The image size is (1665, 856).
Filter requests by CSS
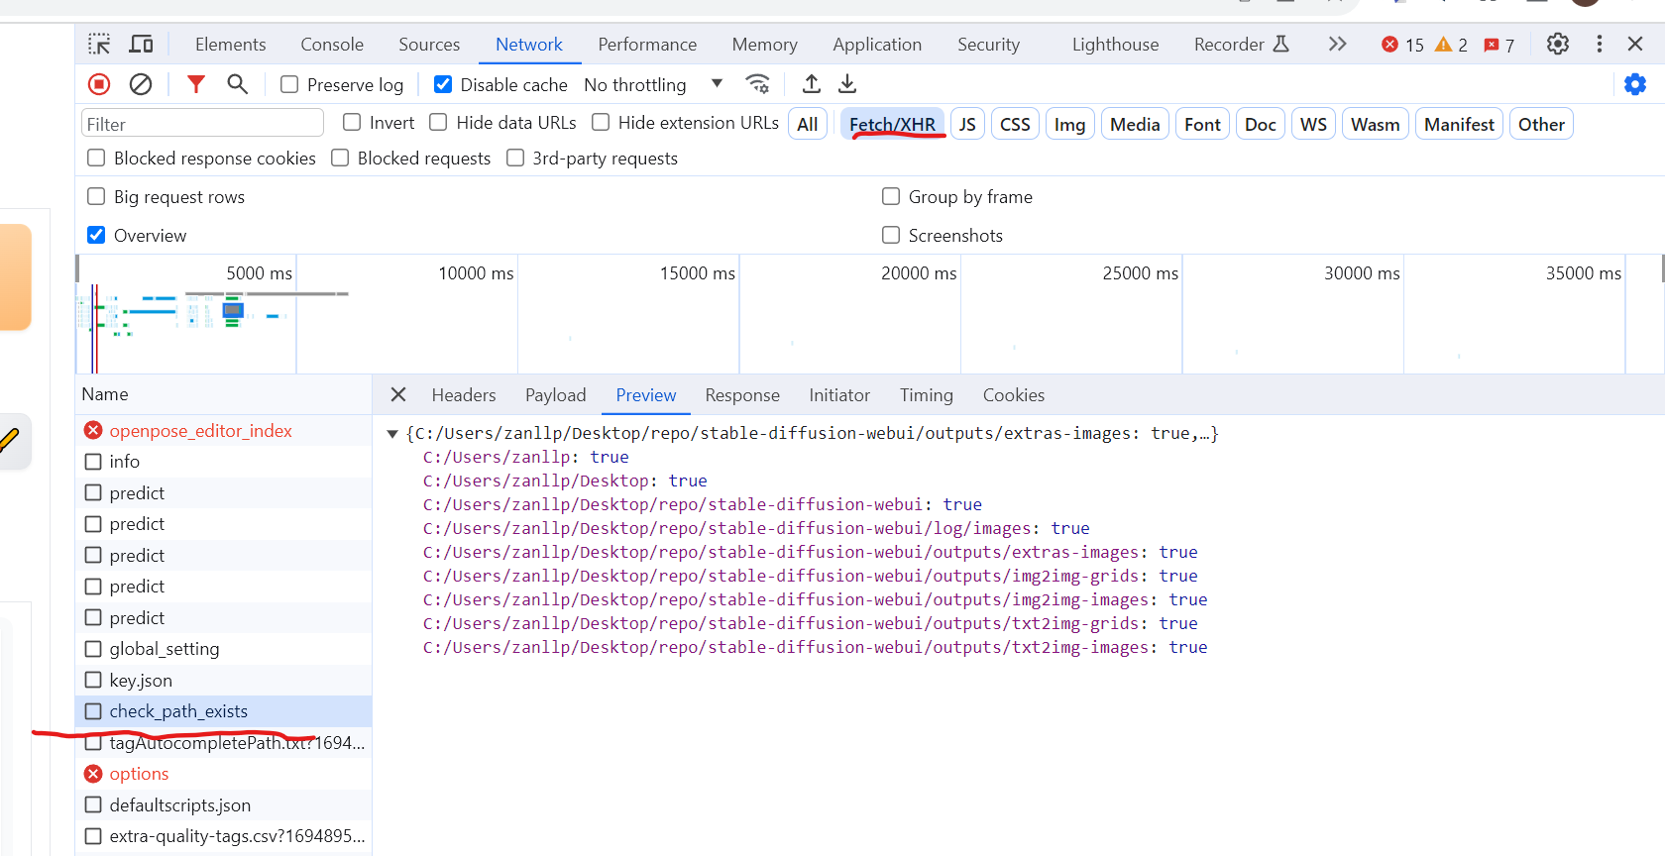pos(1015,125)
